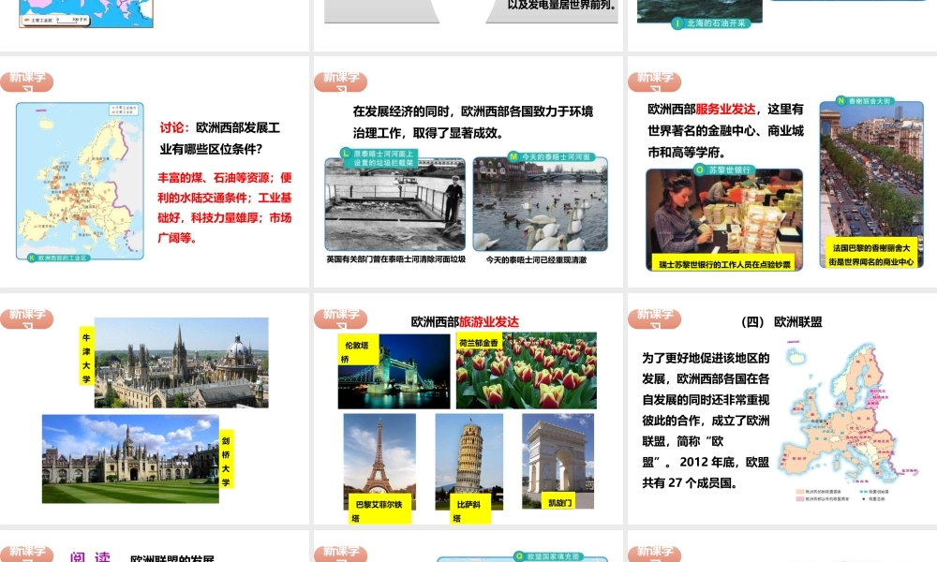Click the purple 阅读 heading at the bottom
Viewport: 937px width, 562px height.
(x=90, y=557)
